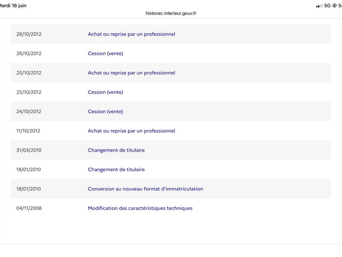
Task: Open Cession (vente) entry dated 26/10/2012
Action: [105, 54]
